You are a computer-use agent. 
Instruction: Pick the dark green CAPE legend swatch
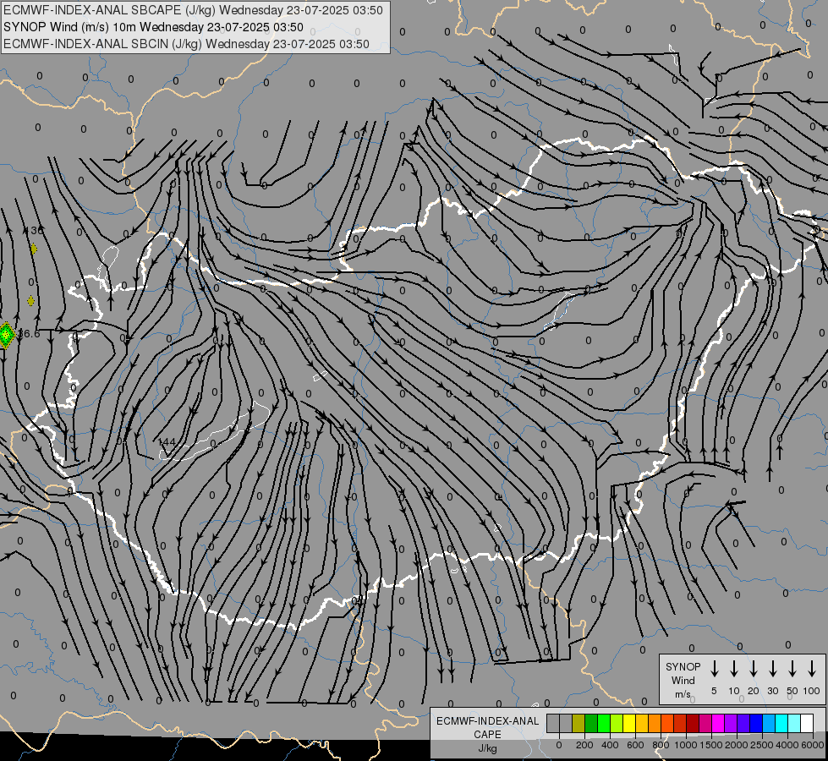[591, 724]
